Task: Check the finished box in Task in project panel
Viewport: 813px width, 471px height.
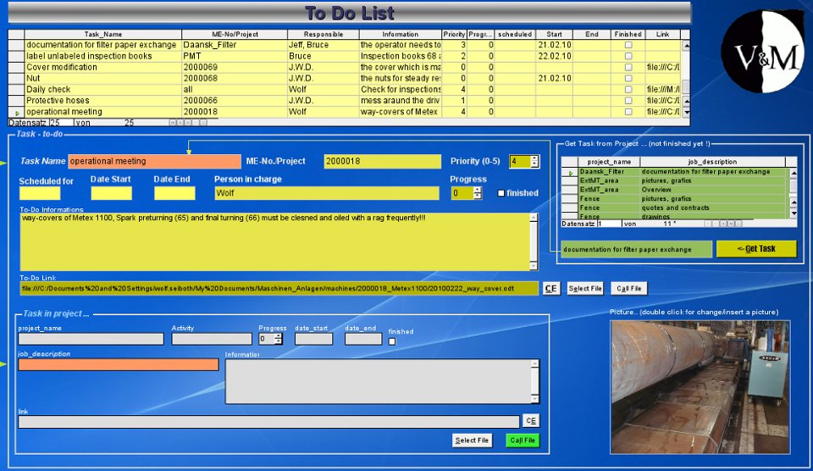Action: point(392,341)
